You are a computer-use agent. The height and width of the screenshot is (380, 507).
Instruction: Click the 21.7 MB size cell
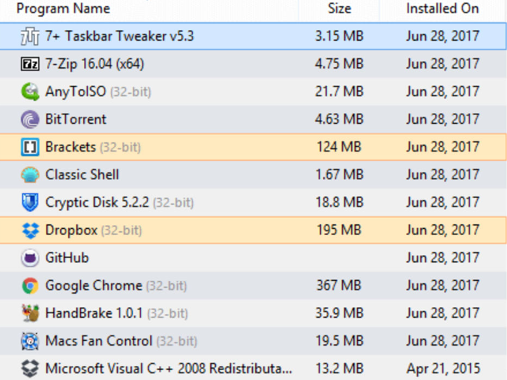point(339,92)
